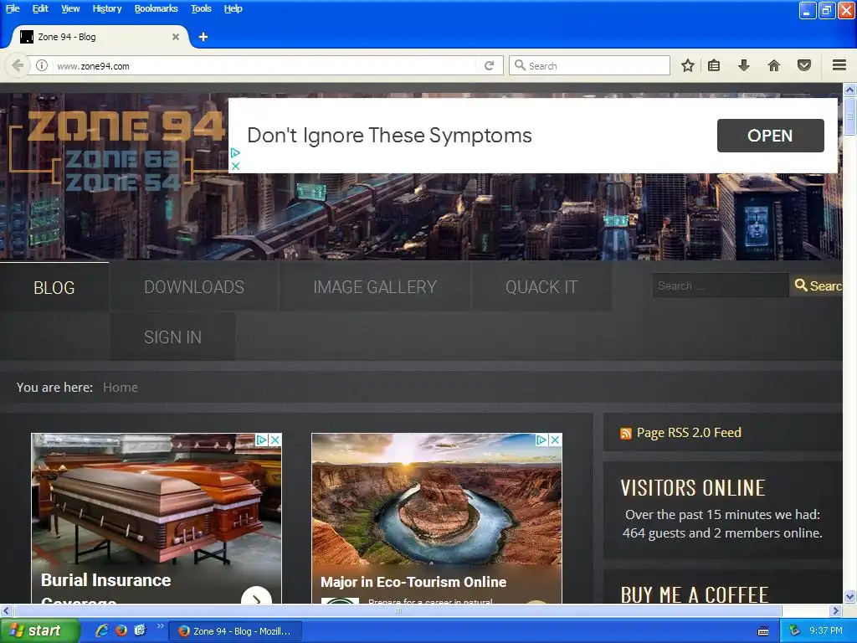This screenshot has width=857, height=643.
Task: Go to the BLOG navigation tab
Action: [54, 288]
